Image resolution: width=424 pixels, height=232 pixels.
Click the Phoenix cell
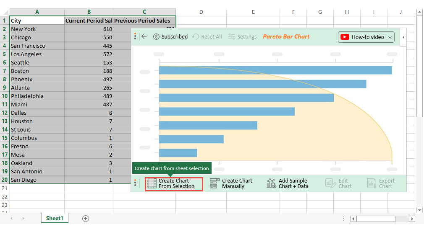tap(37, 79)
